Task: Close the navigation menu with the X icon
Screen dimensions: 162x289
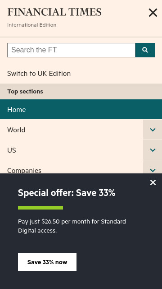Action: 153,13
